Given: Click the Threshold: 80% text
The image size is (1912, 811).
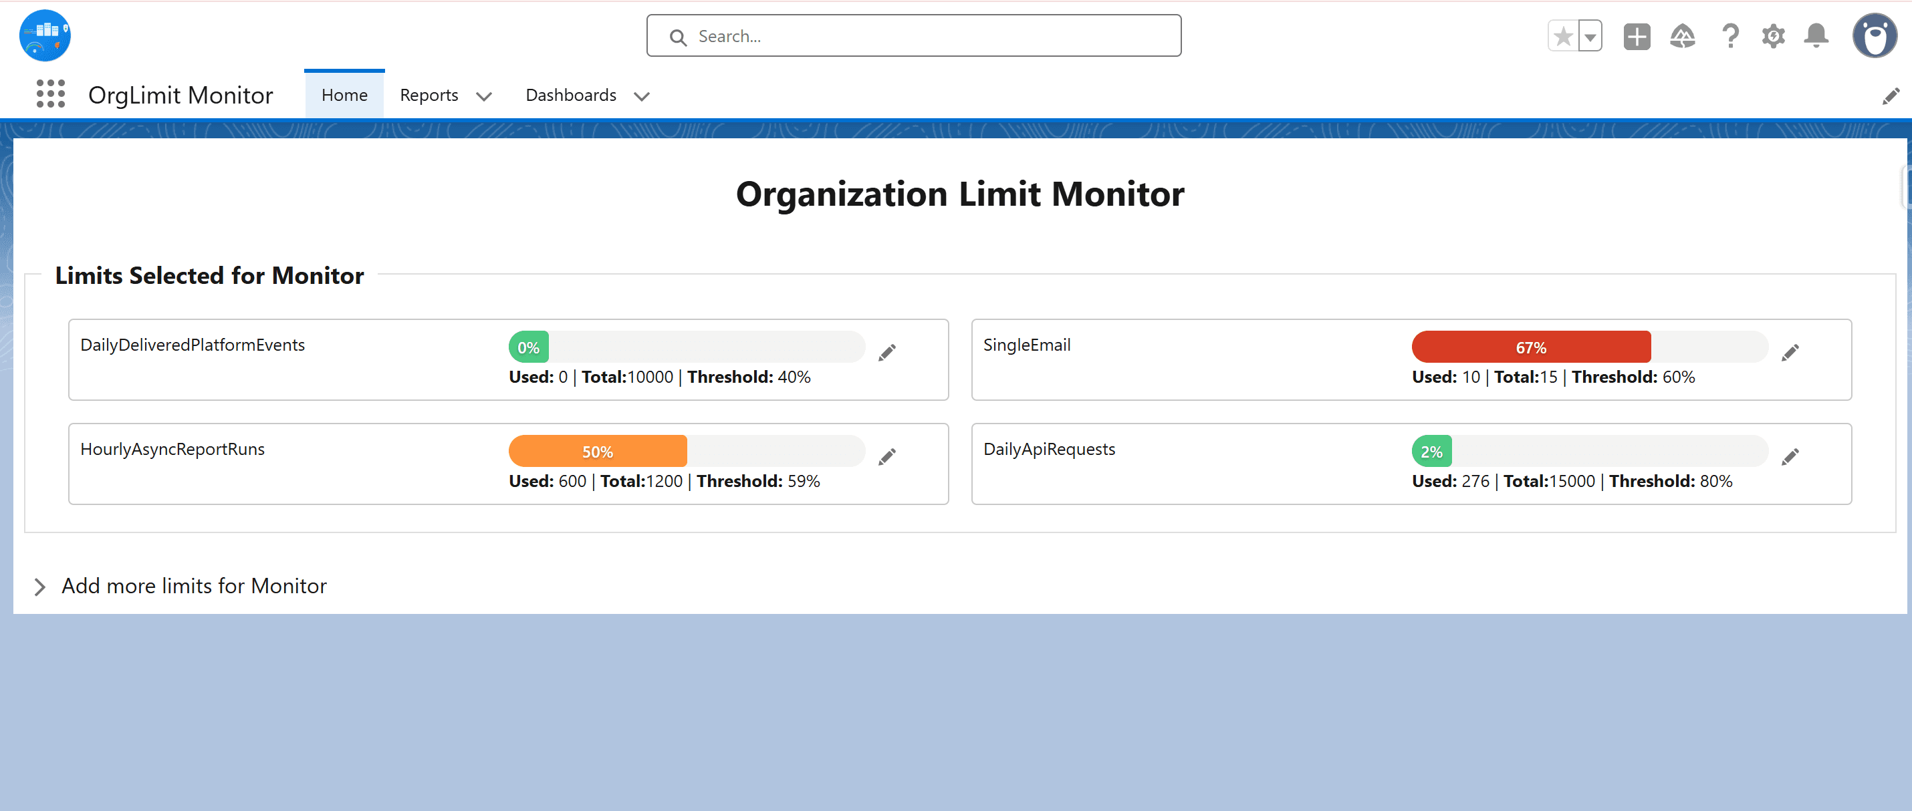Looking at the screenshot, I should tap(1671, 481).
